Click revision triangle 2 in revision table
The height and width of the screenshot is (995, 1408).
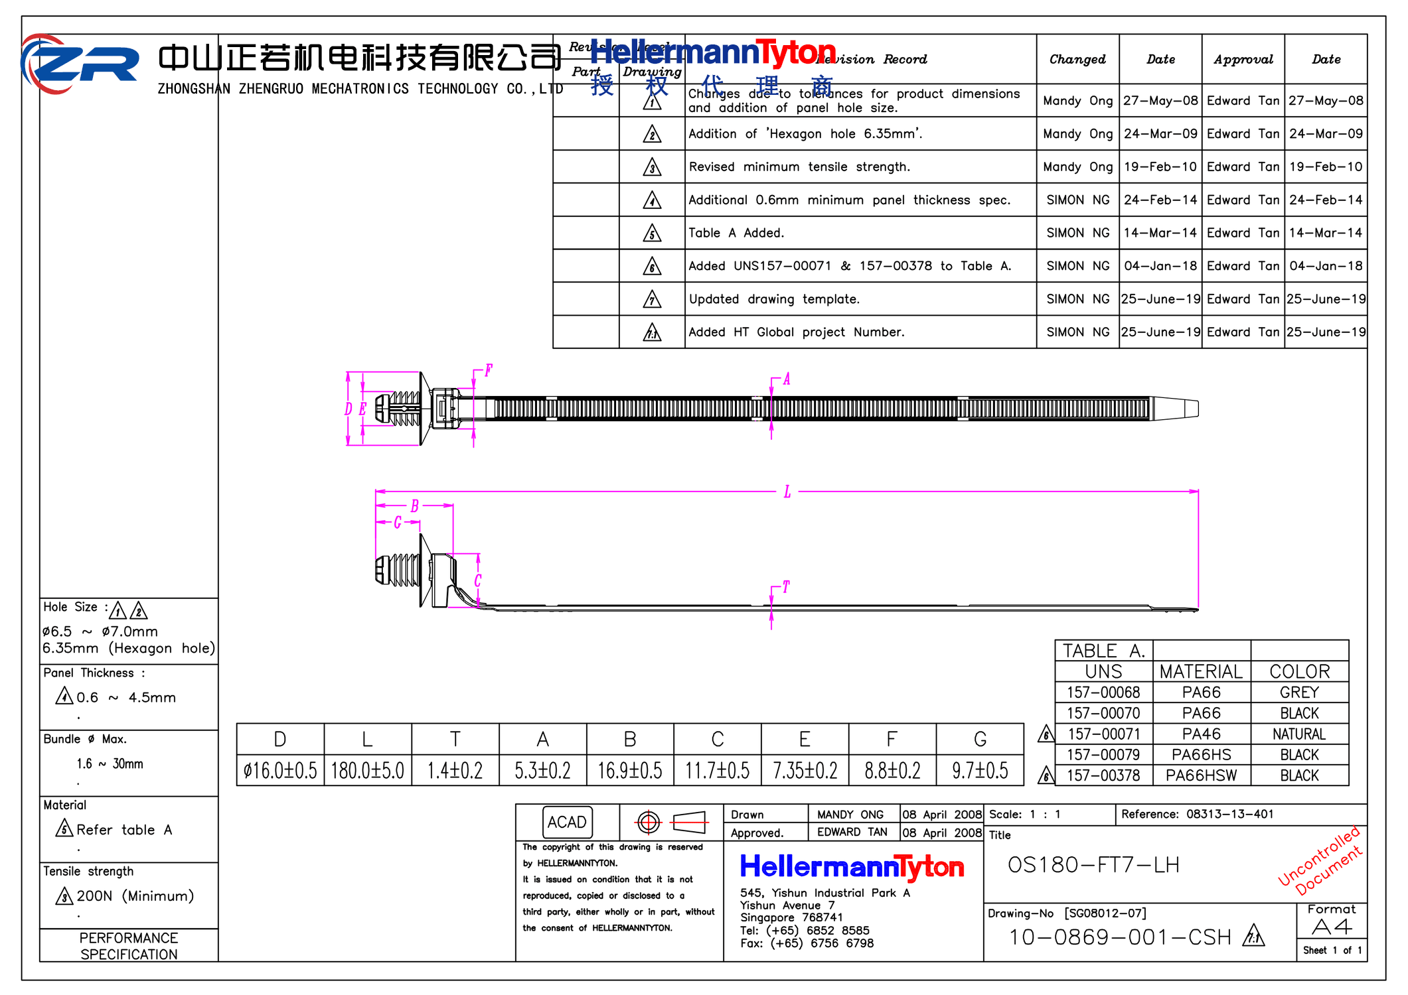pyautogui.click(x=652, y=134)
